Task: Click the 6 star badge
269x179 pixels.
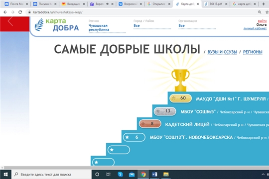Action: [134, 137]
